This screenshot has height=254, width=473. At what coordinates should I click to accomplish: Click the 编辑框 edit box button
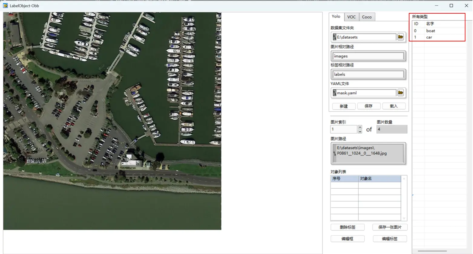coord(347,239)
